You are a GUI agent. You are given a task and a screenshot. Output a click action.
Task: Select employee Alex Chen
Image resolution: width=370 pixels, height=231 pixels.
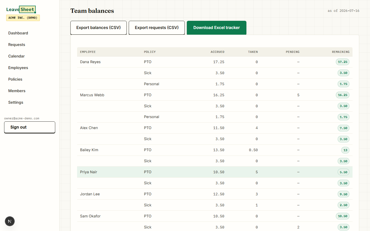(x=89, y=128)
